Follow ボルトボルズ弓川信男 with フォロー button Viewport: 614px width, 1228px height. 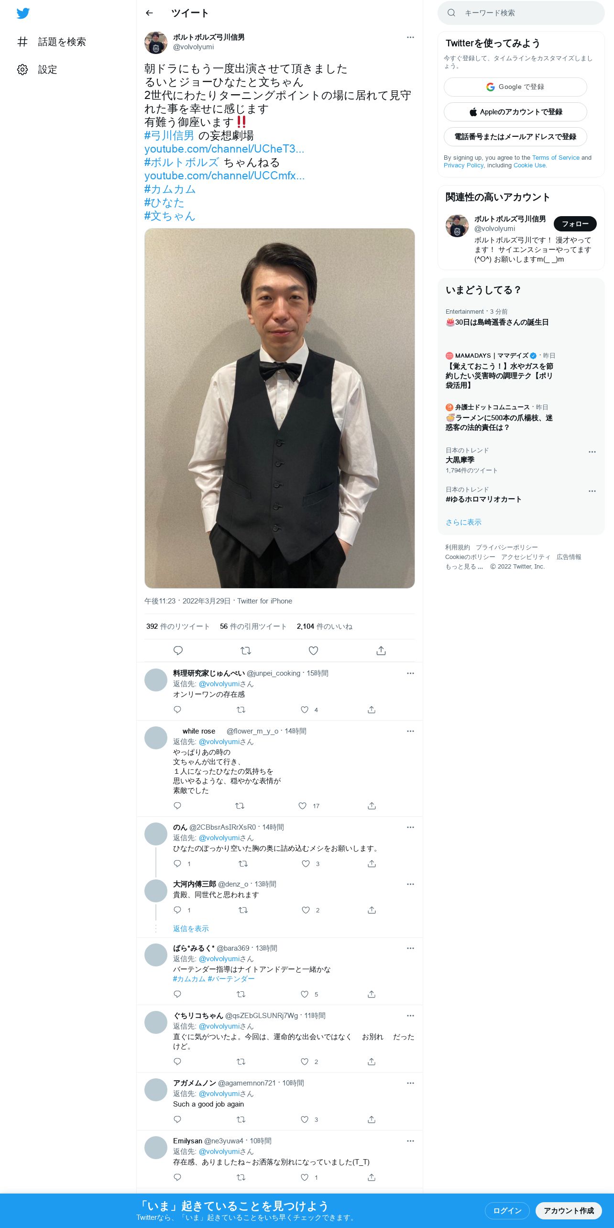575,224
